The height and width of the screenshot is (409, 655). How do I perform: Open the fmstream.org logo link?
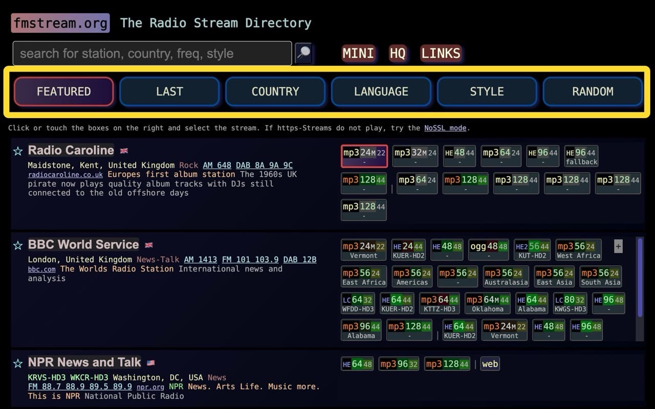pos(60,23)
